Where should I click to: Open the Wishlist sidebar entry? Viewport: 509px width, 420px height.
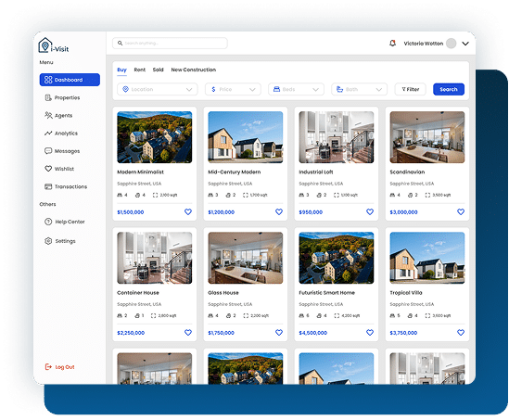(x=59, y=169)
